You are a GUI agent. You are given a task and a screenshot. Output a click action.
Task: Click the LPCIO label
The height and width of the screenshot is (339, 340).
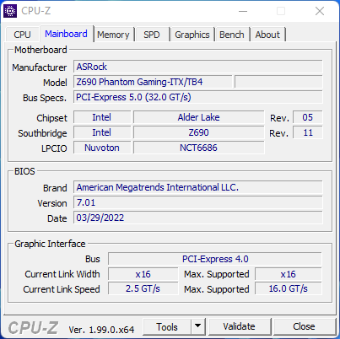tap(54, 148)
